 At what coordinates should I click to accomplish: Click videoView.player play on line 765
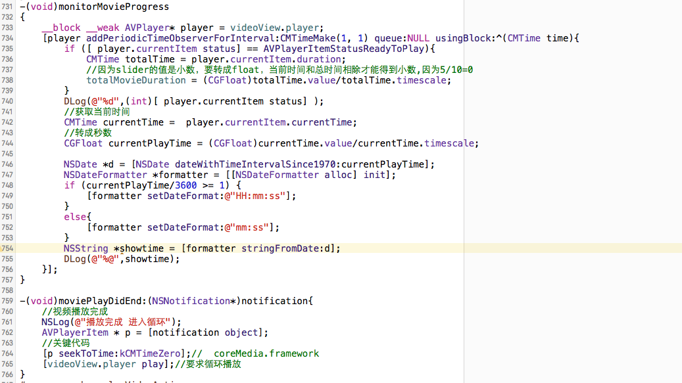108,365
